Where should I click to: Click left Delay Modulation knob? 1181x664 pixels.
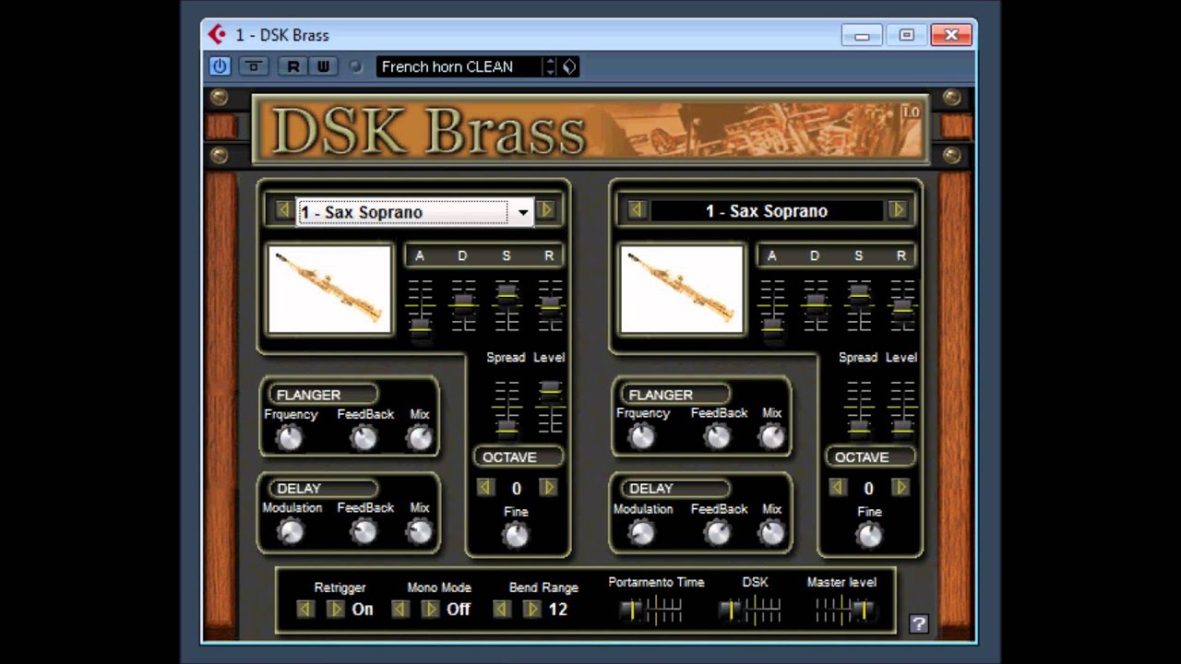291,531
